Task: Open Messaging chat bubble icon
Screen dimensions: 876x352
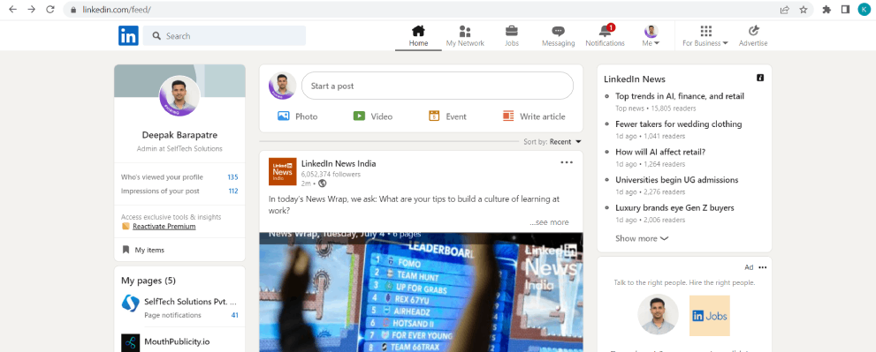Action: click(558, 31)
